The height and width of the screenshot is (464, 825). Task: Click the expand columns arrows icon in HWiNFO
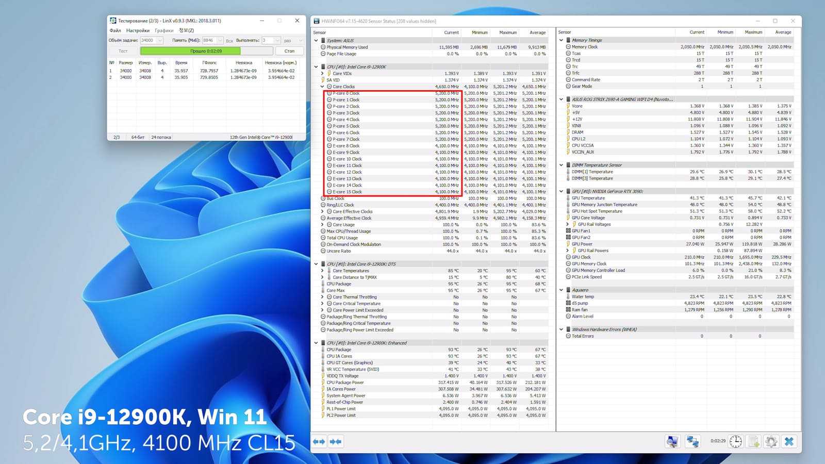[x=319, y=442]
